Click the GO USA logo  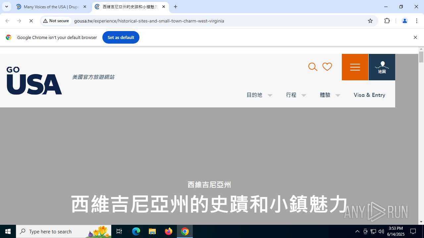[x=34, y=81]
